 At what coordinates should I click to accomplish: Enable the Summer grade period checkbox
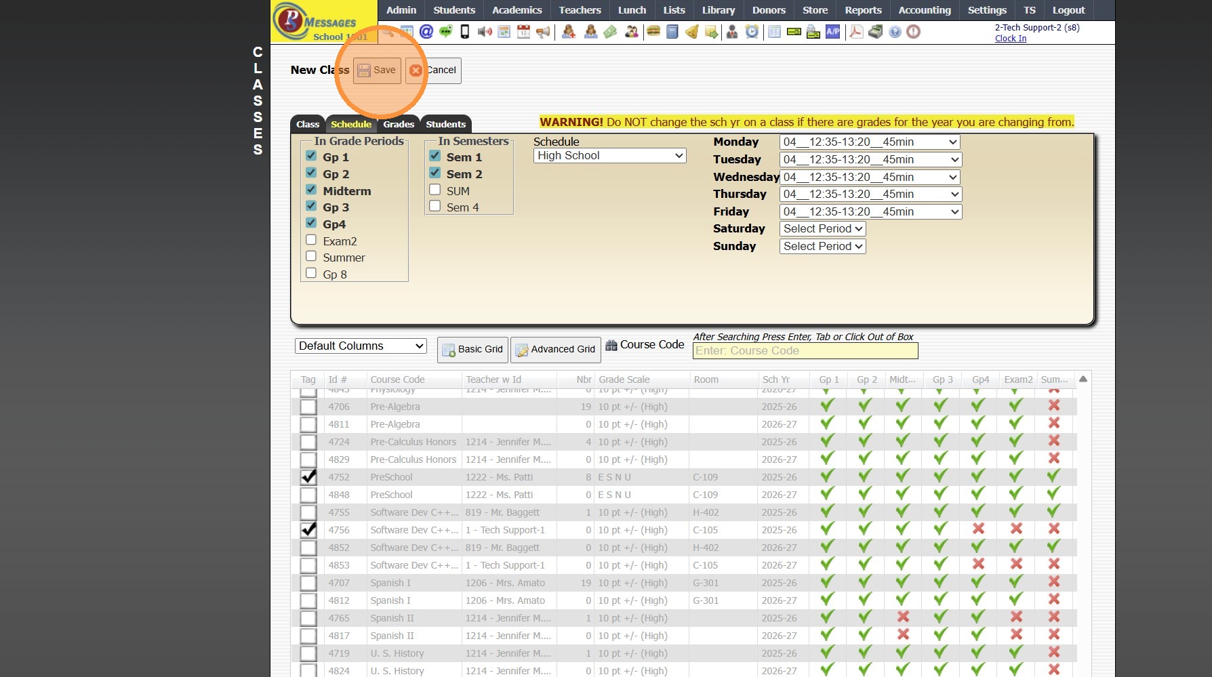pos(311,256)
